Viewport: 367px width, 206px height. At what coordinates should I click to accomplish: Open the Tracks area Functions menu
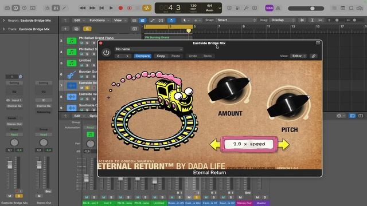(99, 21)
